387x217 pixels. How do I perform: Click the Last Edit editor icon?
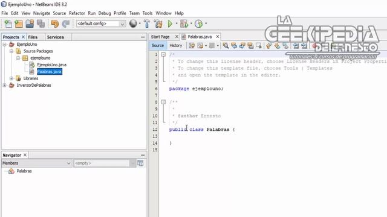(x=192, y=46)
